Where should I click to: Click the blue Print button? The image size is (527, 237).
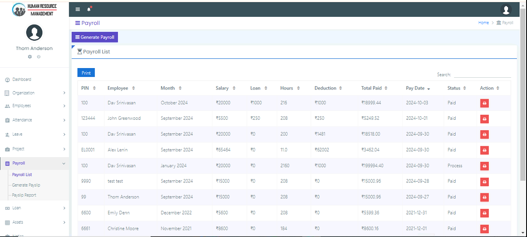pos(86,73)
